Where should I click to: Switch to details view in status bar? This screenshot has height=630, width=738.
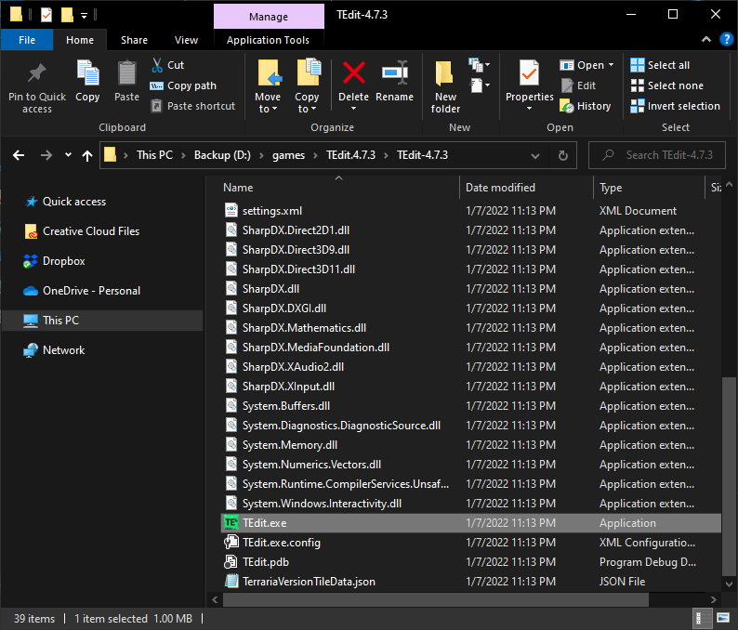(703, 619)
